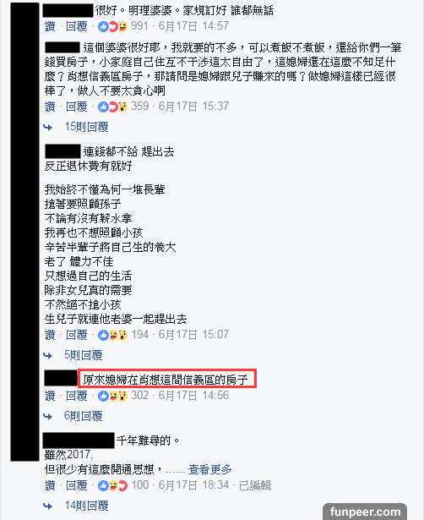424x520 pixels.
Task: View reaction emojis next to 359 count
Action: click(112, 107)
